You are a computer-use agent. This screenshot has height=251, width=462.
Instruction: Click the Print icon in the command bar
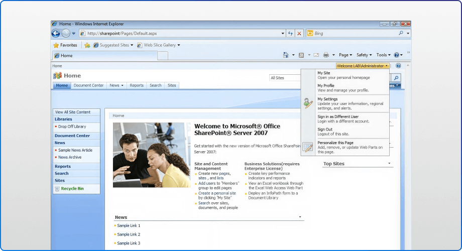click(326, 55)
